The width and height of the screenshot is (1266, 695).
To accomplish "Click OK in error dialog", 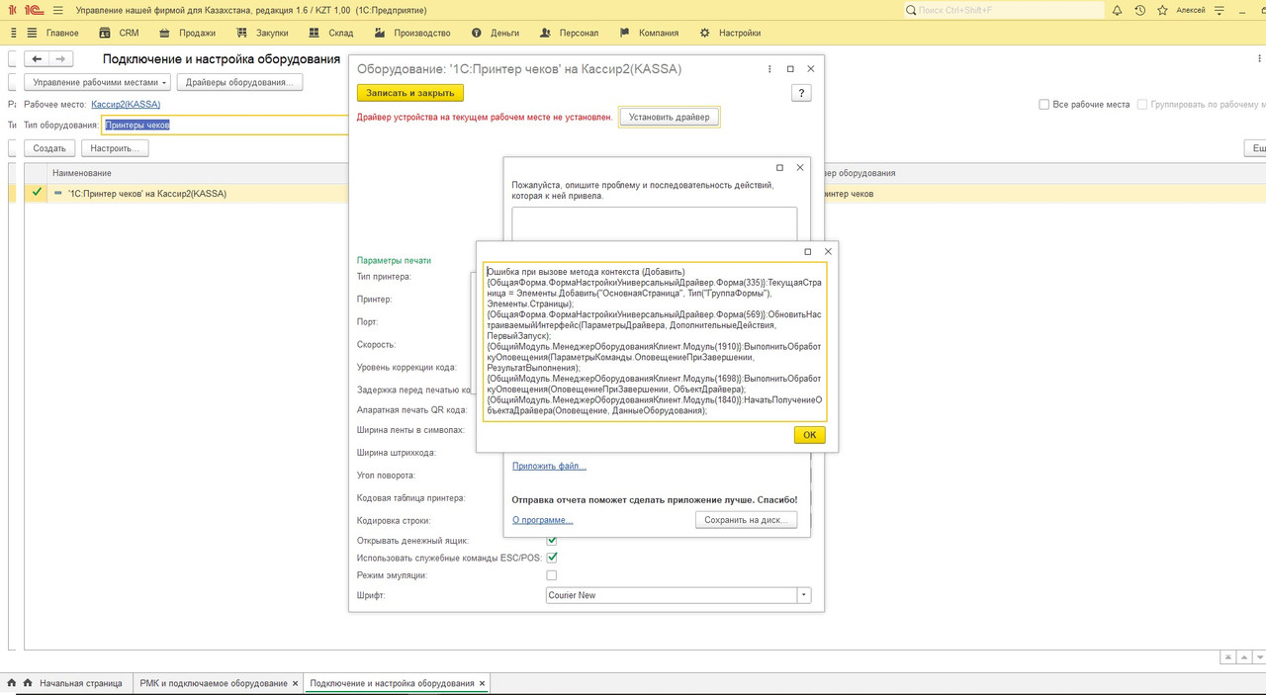I will (x=809, y=435).
